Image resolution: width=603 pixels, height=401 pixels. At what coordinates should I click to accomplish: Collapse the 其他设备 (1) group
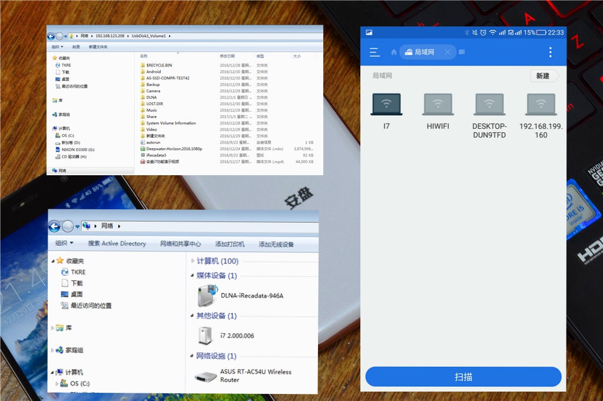pyautogui.click(x=193, y=316)
